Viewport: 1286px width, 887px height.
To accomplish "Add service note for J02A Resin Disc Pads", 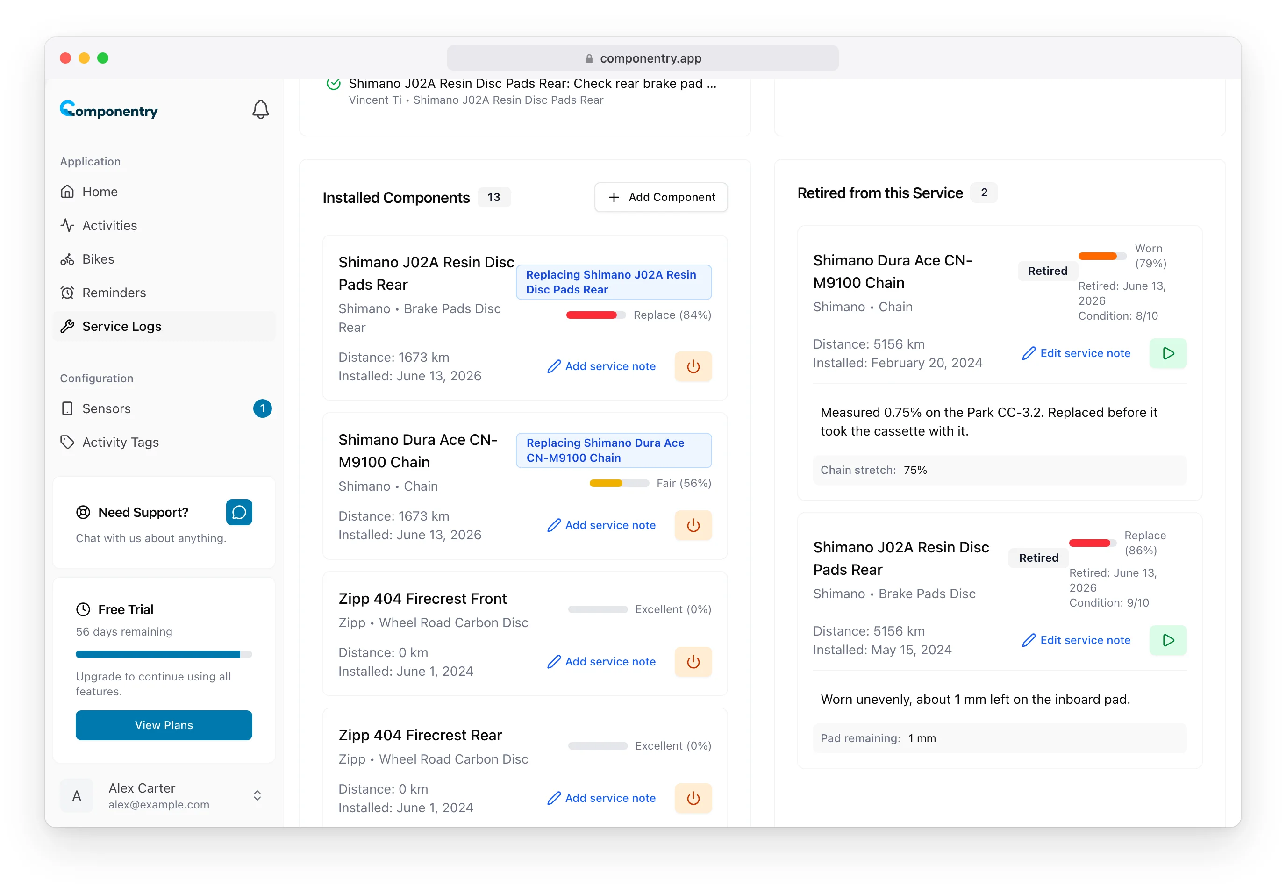I will pyautogui.click(x=601, y=366).
